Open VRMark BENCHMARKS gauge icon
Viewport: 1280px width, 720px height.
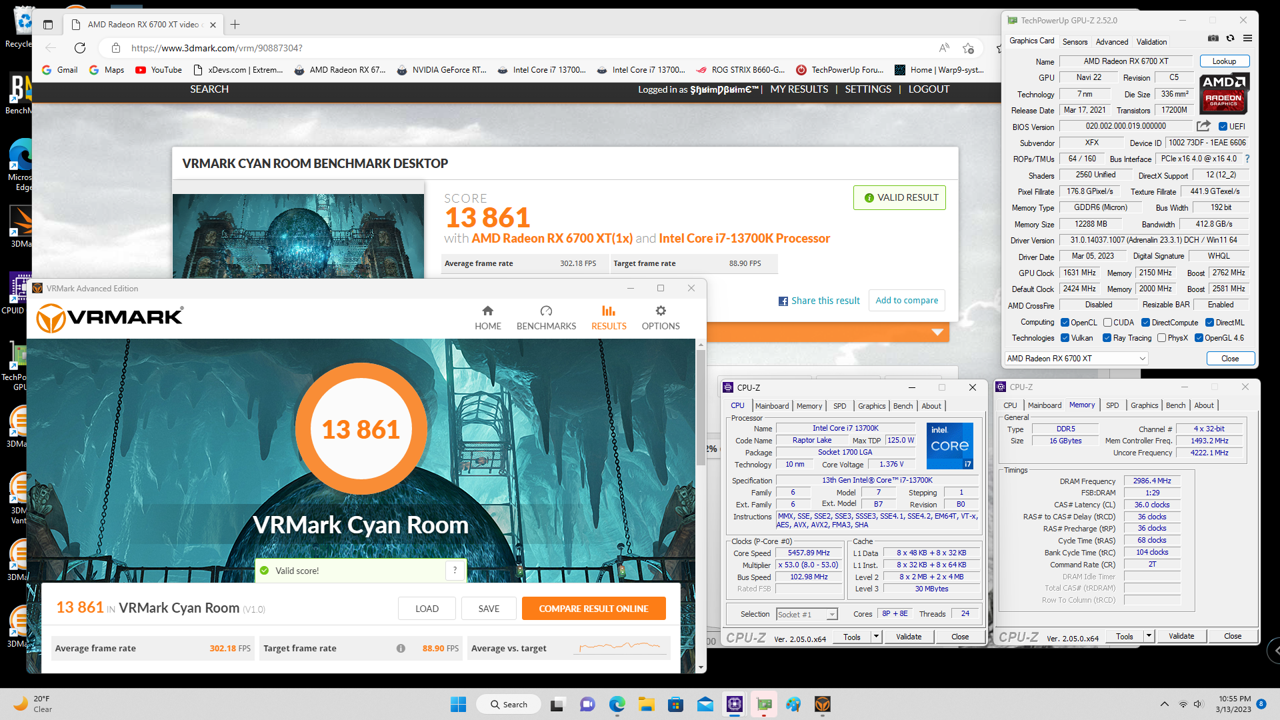click(x=546, y=311)
